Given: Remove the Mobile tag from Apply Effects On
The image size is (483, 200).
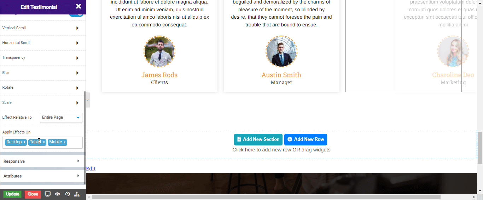Looking at the screenshot, I should click(x=64, y=142).
